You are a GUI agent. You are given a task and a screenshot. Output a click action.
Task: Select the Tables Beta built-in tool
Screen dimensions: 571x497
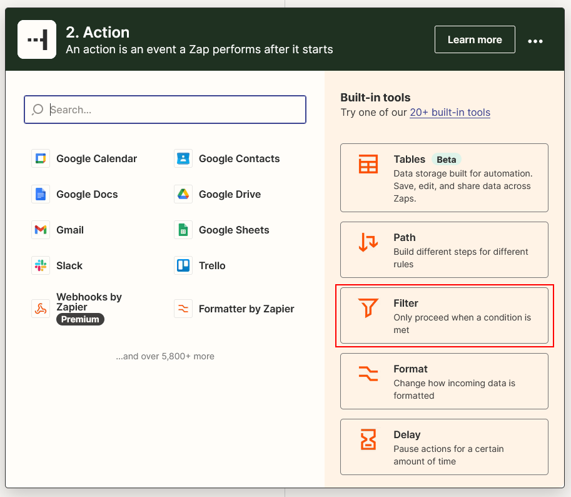[x=444, y=178]
